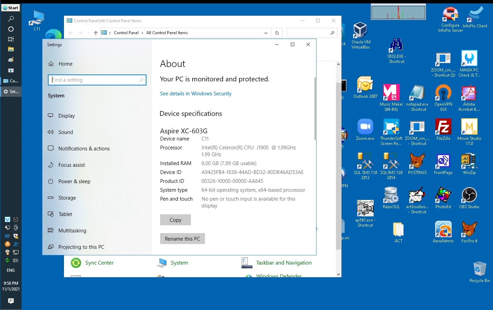Open the Action Center notification icon
This screenshot has width=493, height=310.
coord(11,301)
